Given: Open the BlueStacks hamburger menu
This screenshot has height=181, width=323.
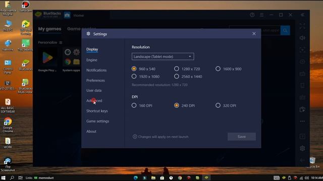Looking at the screenshot, I should [261, 15].
